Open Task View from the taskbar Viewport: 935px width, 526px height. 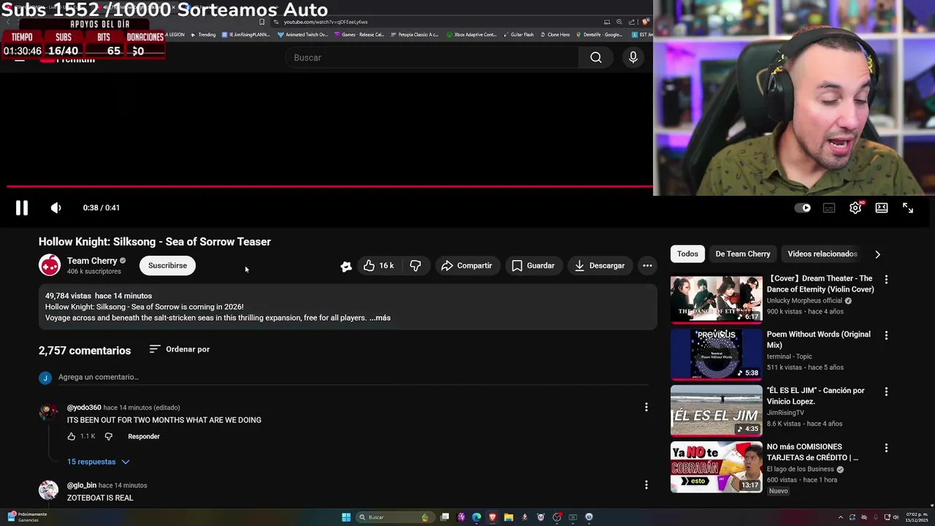[445, 517]
